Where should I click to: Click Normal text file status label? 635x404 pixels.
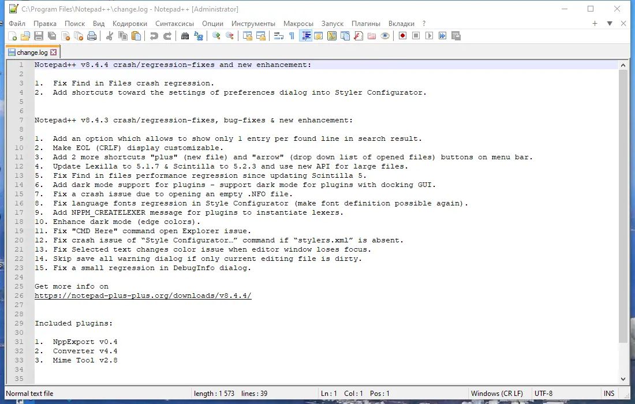(x=29, y=394)
